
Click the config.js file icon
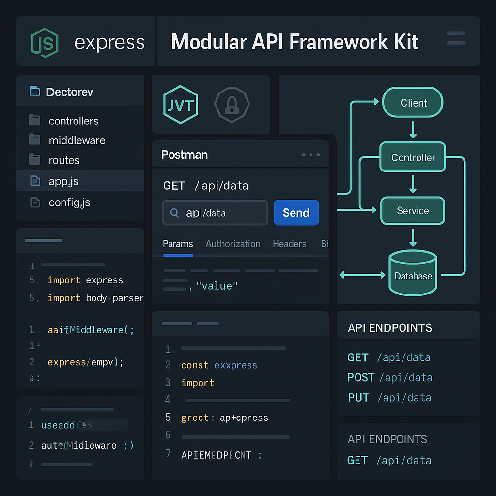pos(35,202)
